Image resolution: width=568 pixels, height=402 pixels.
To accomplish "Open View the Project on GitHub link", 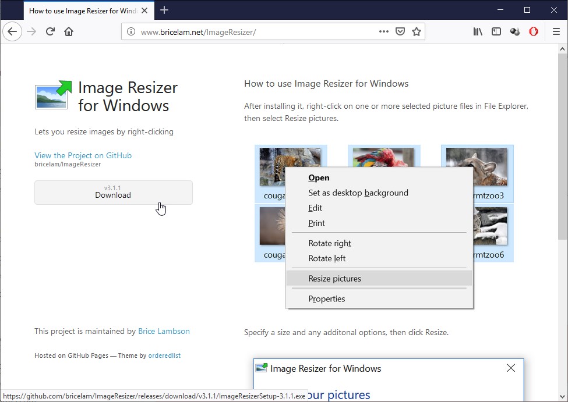I will (83, 155).
